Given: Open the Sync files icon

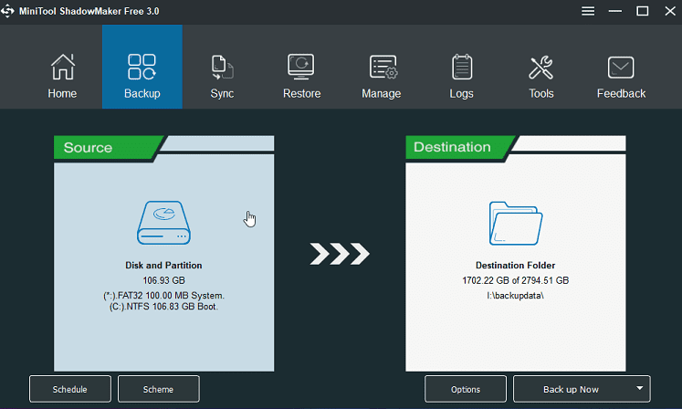Looking at the screenshot, I should pyautogui.click(x=222, y=67).
